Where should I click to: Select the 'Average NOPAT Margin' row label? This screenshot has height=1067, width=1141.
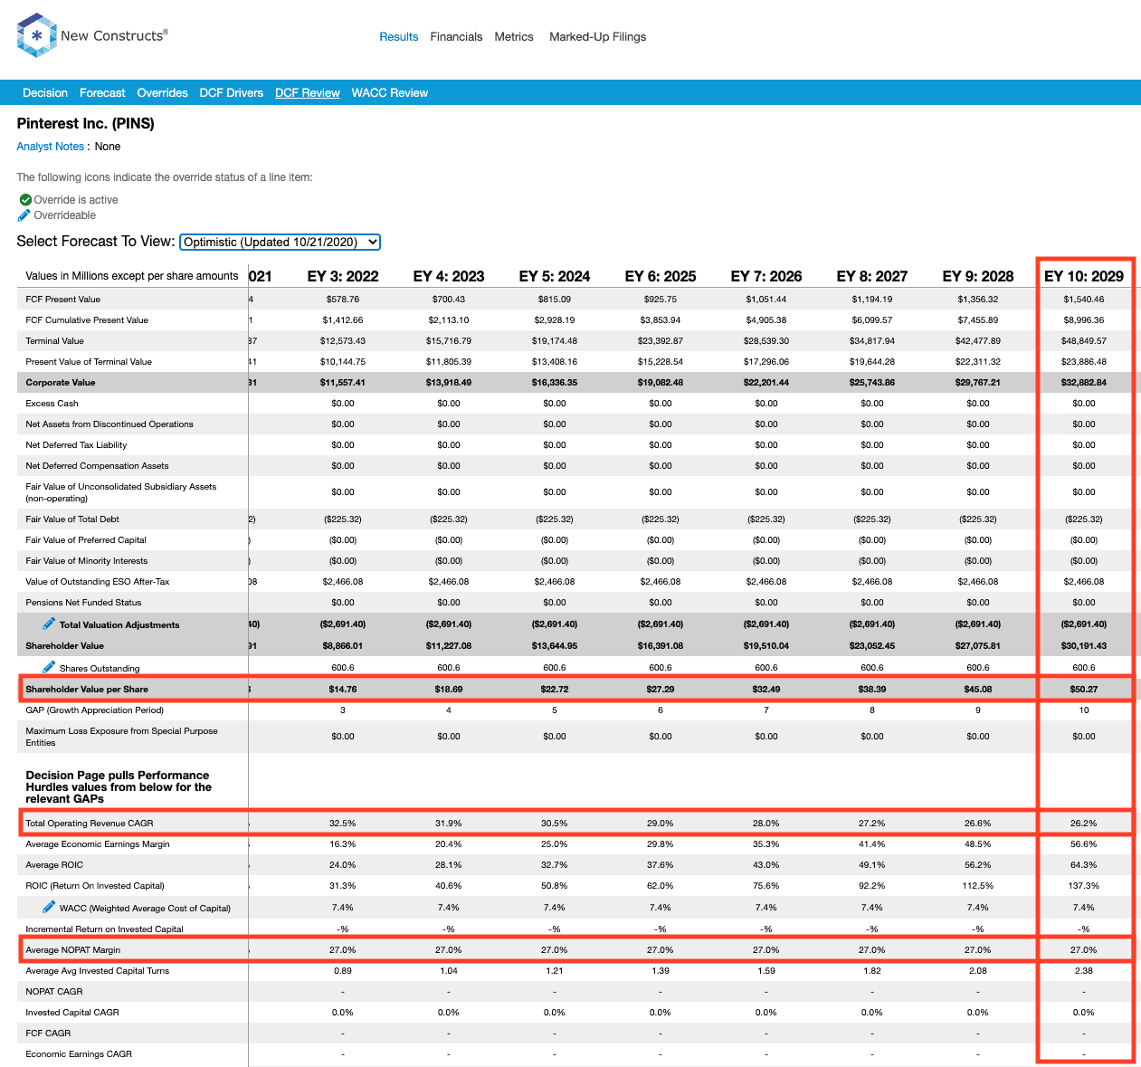73,950
